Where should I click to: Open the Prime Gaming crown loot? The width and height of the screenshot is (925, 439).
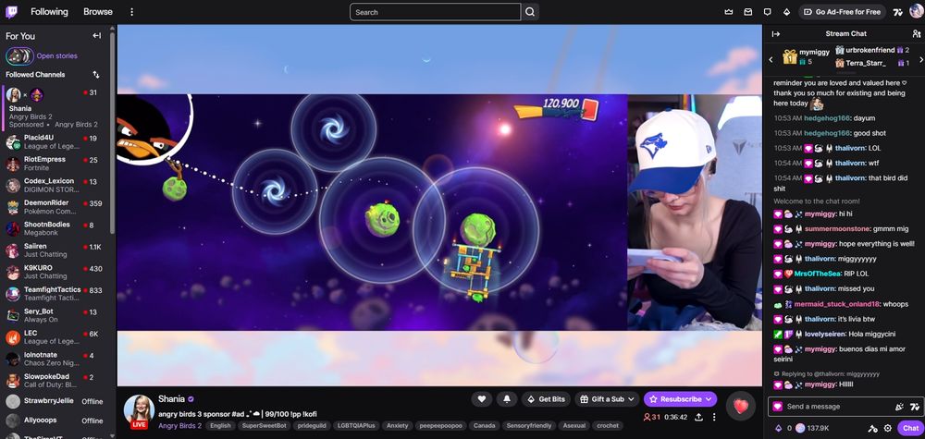coord(729,12)
